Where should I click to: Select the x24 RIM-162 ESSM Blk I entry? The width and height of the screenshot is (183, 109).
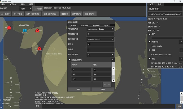(x=161, y=54)
